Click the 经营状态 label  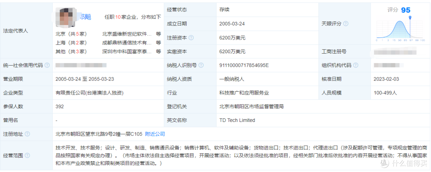(x=177, y=10)
